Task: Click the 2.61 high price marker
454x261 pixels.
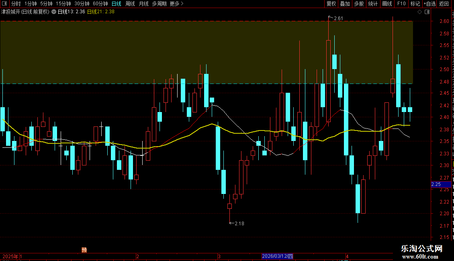Action: (x=338, y=18)
